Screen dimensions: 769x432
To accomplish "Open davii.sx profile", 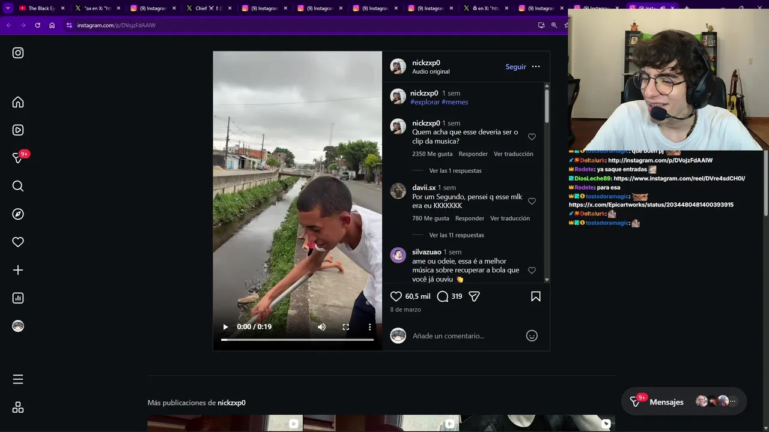I will point(424,187).
